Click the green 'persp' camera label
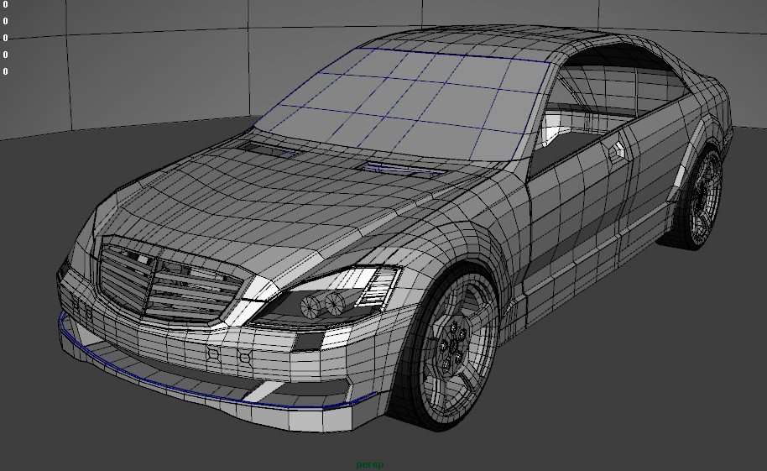Viewport: 767px width, 471px height. pos(370,464)
